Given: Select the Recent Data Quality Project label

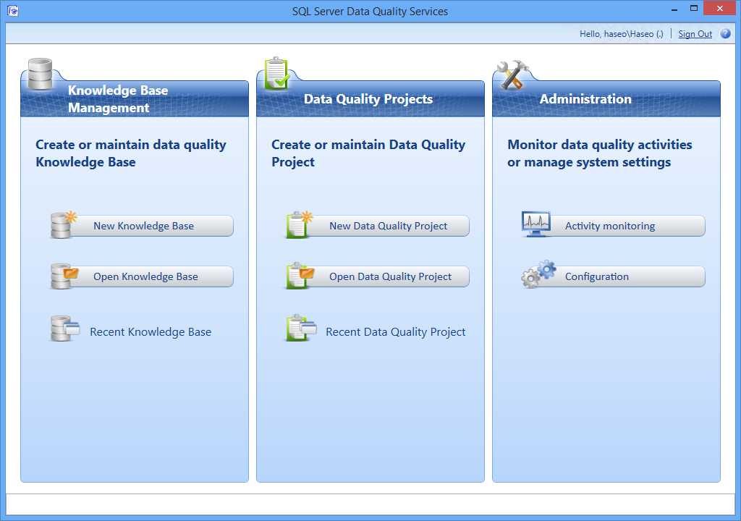Looking at the screenshot, I should [396, 332].
